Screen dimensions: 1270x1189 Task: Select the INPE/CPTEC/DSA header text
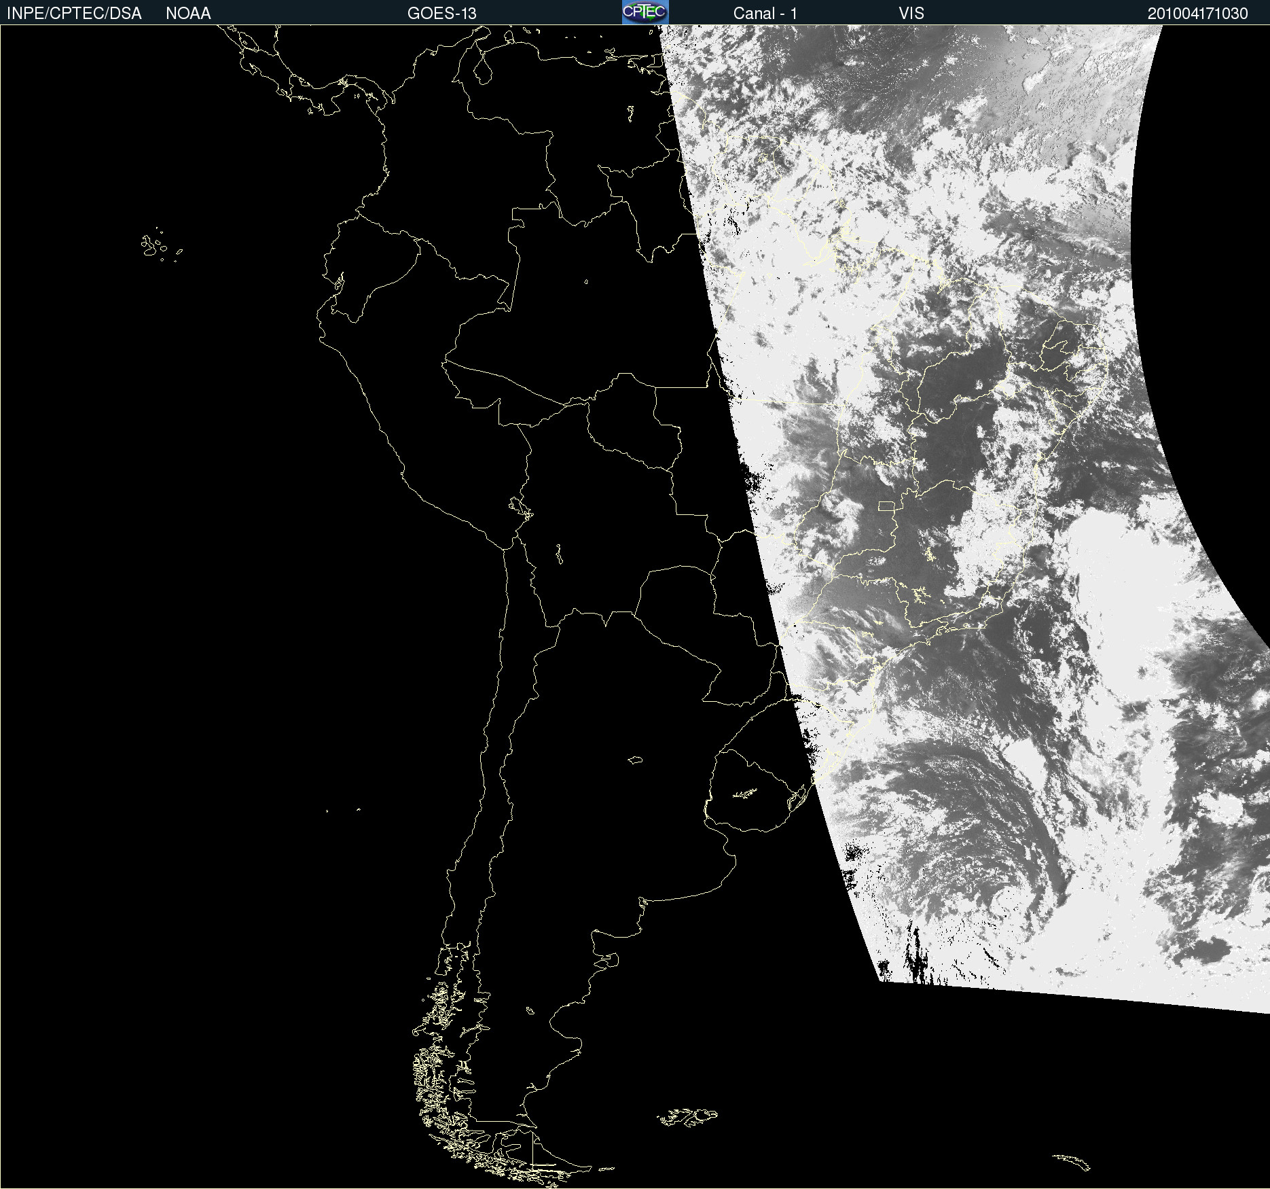tap(74, 14)
